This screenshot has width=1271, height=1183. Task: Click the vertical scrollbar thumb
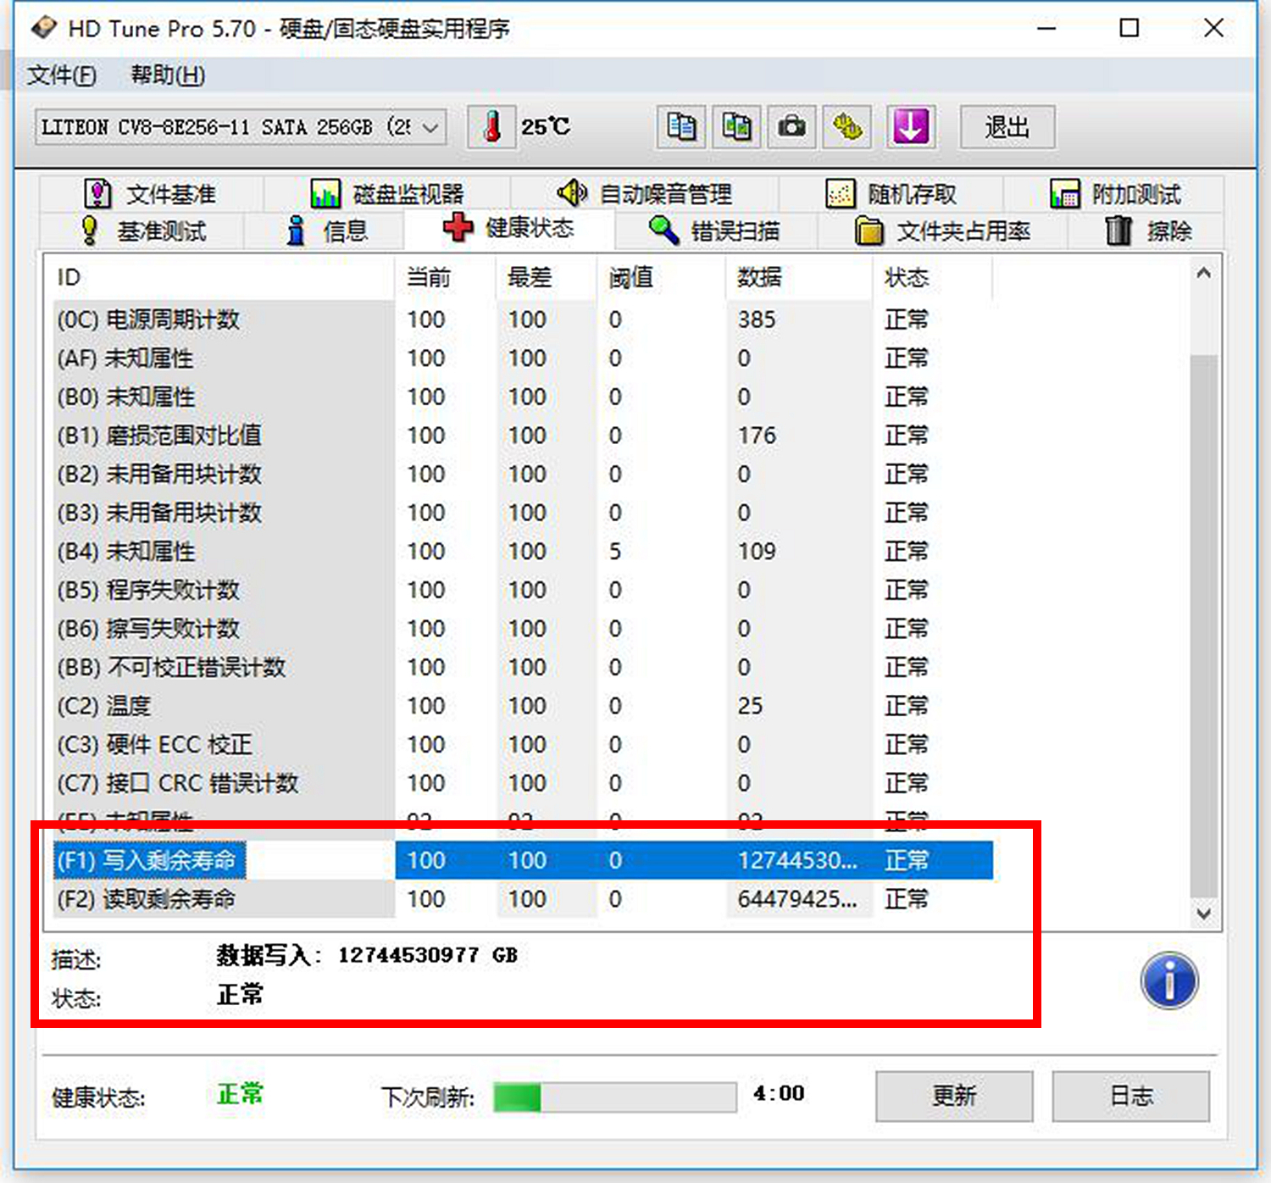tap(1204, 625)
